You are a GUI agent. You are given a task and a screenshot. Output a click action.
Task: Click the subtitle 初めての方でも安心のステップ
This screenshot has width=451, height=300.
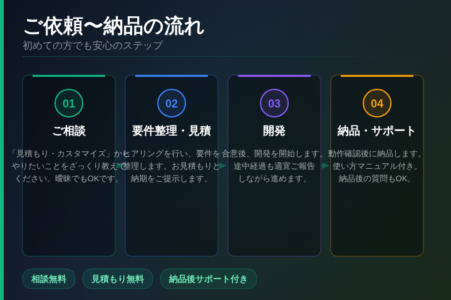click(x=93, y=46)
